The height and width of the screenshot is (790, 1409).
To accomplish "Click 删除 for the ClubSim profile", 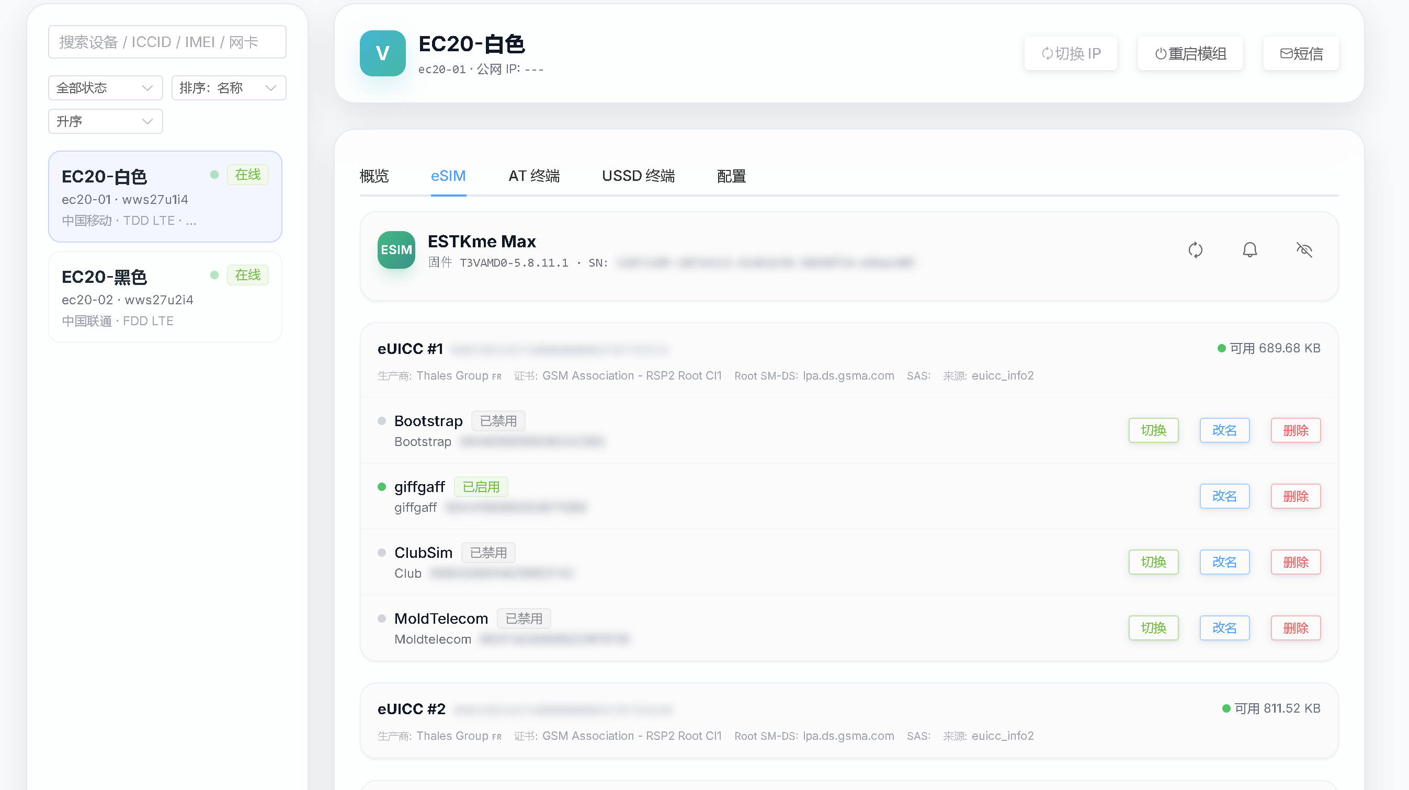I will (1296, 562).
